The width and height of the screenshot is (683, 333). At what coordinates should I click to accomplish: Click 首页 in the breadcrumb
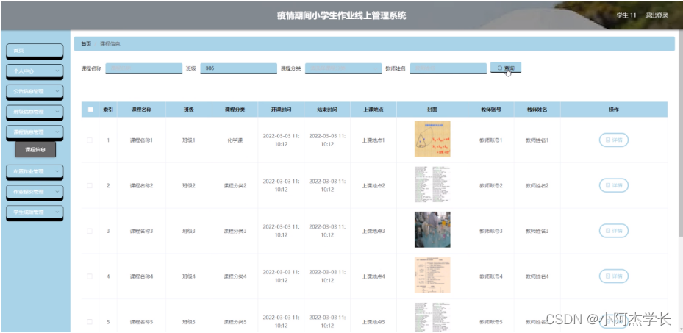coord(86,43)
